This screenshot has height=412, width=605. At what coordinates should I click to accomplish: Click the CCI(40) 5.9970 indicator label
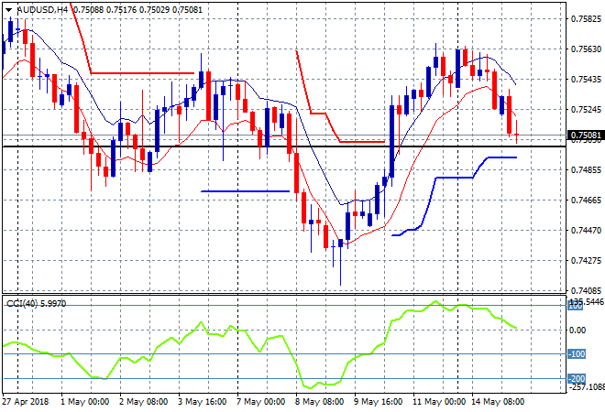tap(37, 304)
